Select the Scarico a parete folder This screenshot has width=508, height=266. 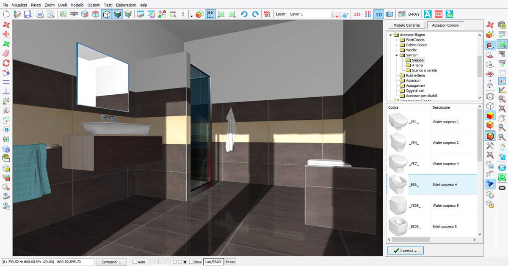click(x=424, y=70)
